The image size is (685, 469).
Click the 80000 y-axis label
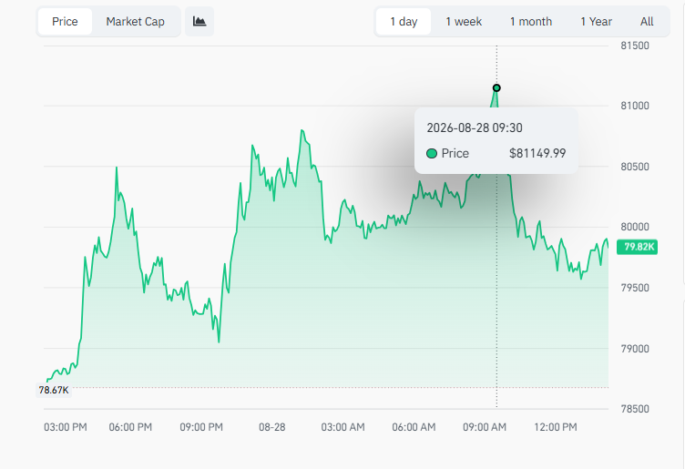coord(635,227)
